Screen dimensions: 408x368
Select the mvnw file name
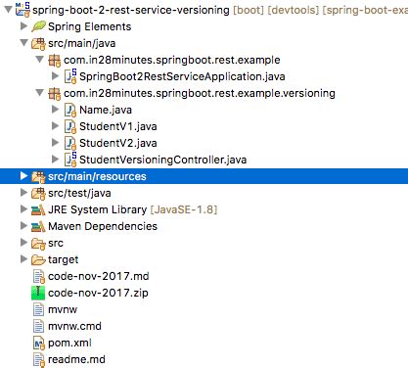click(x=63, y=309)
